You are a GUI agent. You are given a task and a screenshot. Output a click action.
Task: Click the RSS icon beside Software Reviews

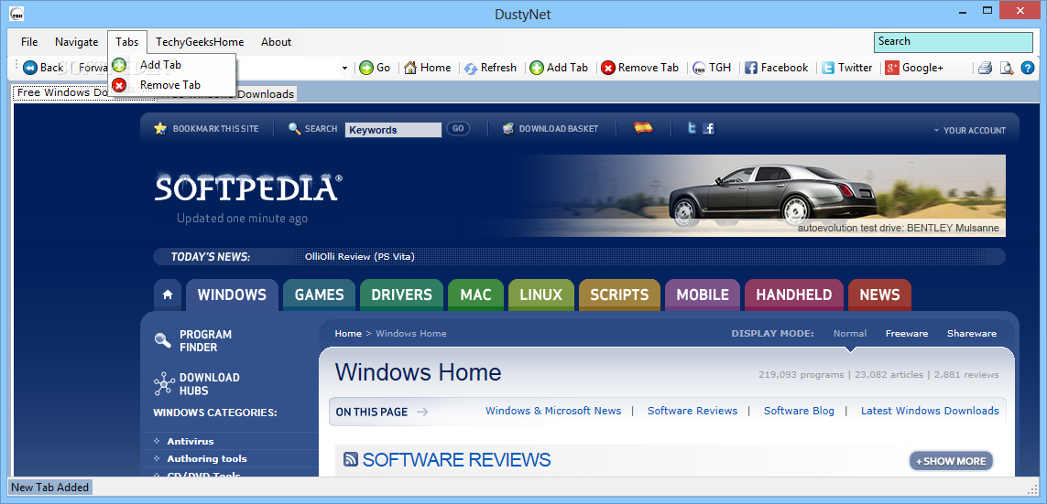pos(351,458)
